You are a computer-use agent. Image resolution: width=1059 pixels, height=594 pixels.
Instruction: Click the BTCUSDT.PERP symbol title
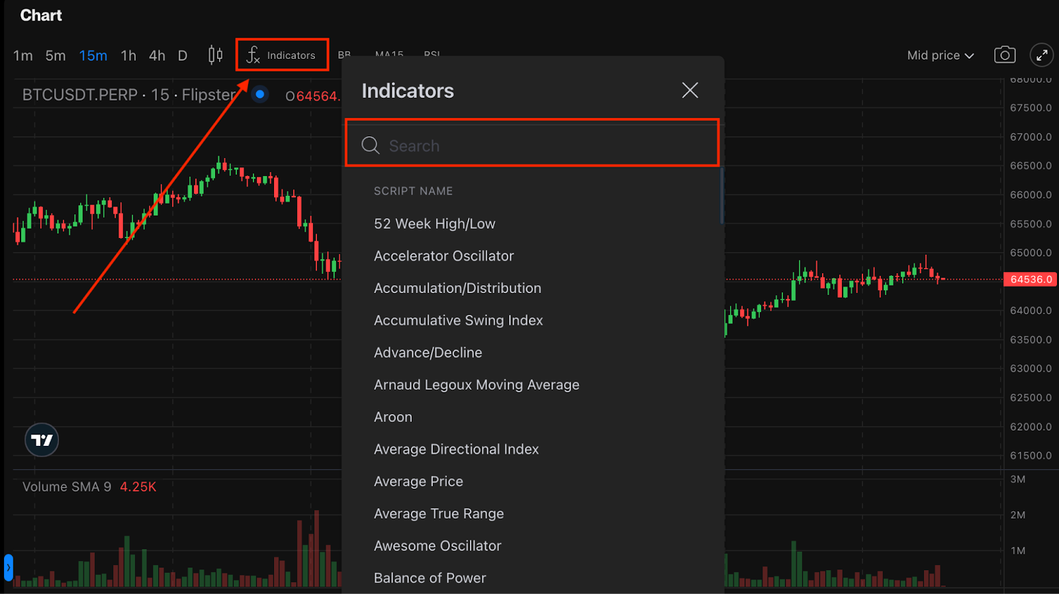[80, 95]
